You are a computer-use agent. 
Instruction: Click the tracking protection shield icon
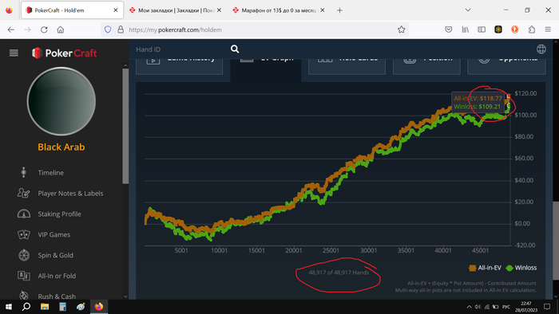108,29
